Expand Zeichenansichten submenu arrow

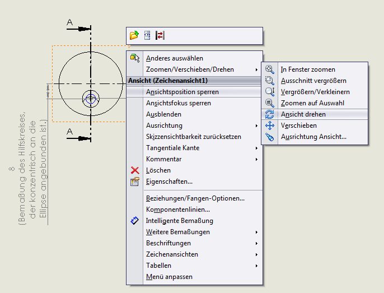point(256,254)
